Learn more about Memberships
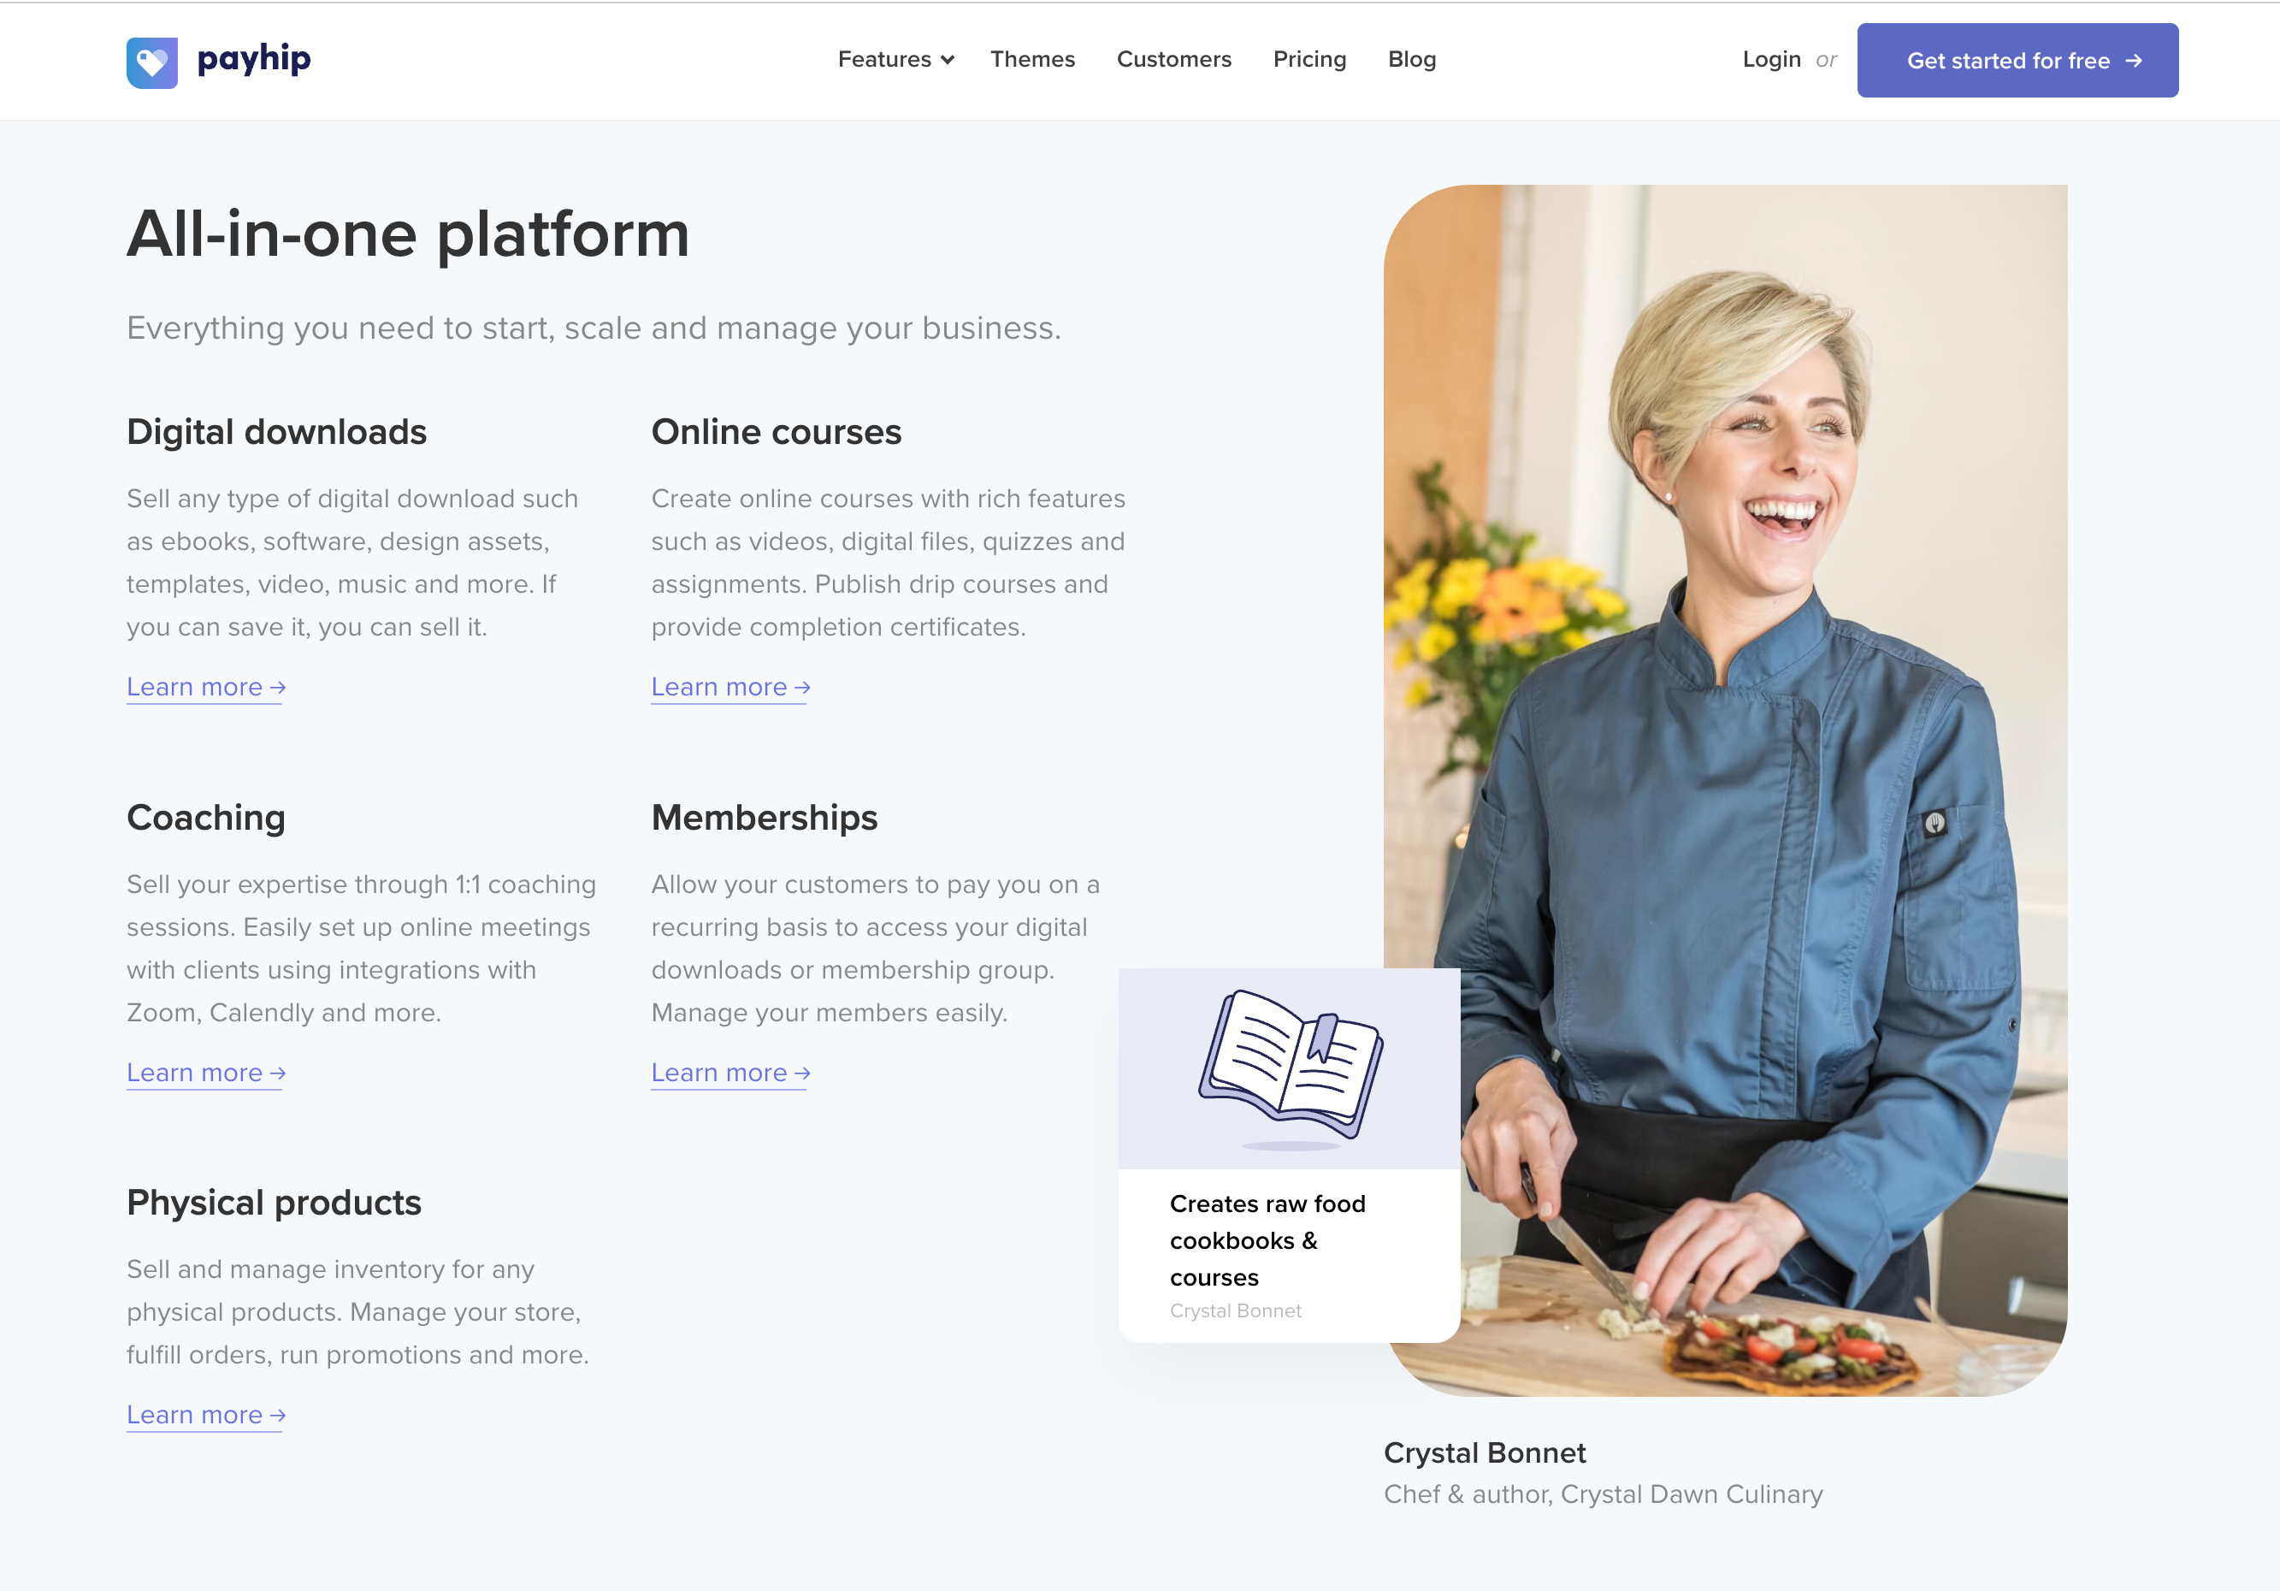Viewport: 2280px width, 1591px height. tap(729, 1073)
